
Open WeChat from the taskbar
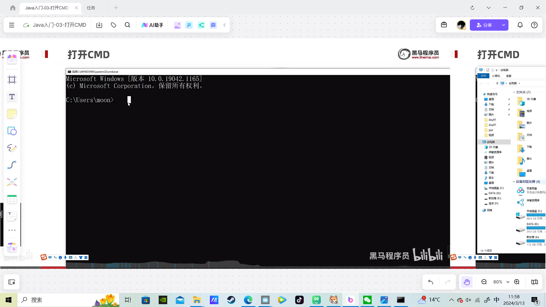click(x=367, y=300)
